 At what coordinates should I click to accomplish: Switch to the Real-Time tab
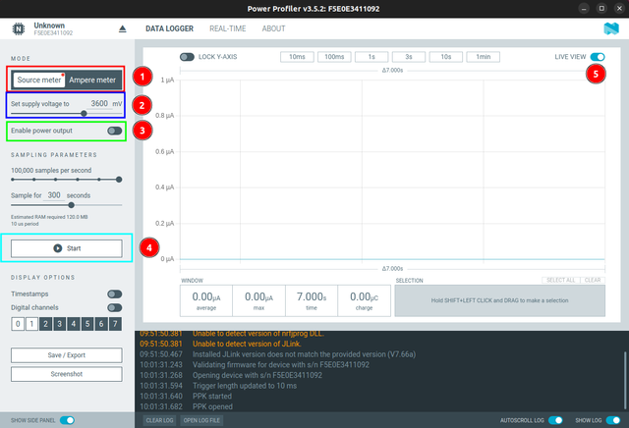coord(227,28)
